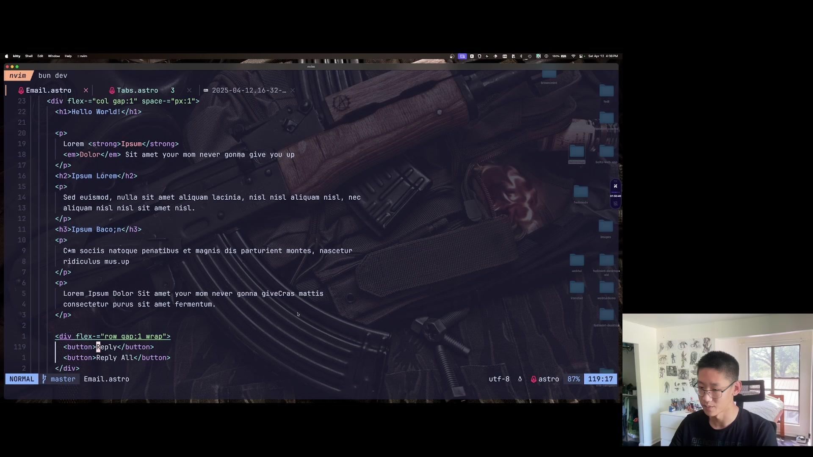Click the Ipsum Baco;n h3 heading line
The height and width of the screenshot is (457, 813).
coord(98,229)
